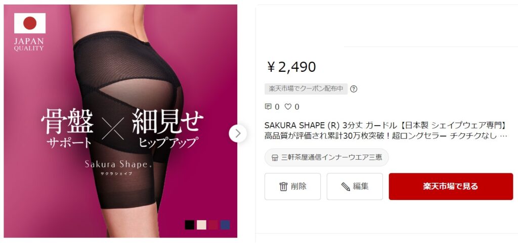Image resolution: width=518 pixels, height=243 pixels.
Task: Click the heart like icon
Action: click(x=288, y=107)
